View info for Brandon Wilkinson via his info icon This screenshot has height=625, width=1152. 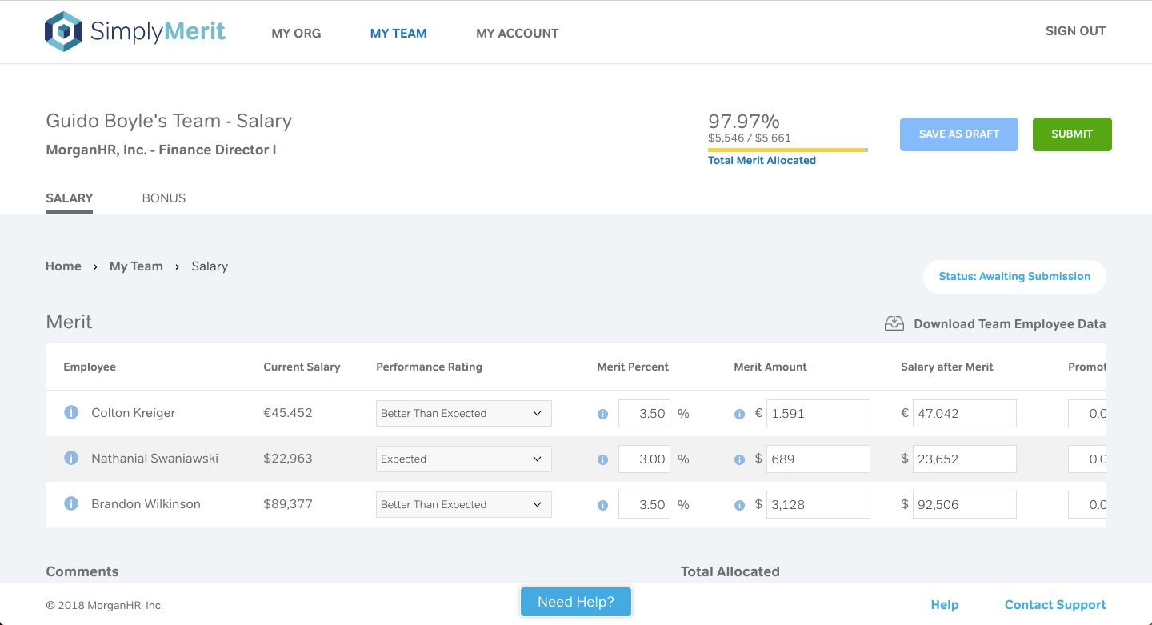70,503
